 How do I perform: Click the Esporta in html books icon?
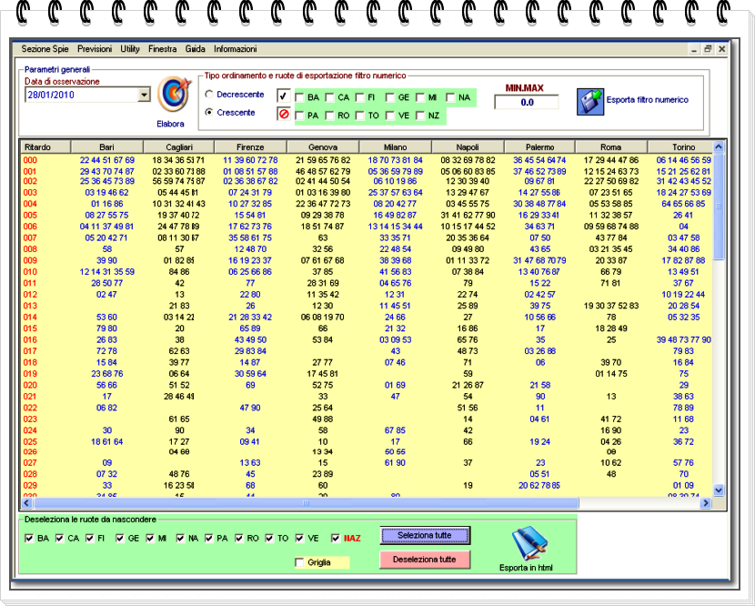526,545
